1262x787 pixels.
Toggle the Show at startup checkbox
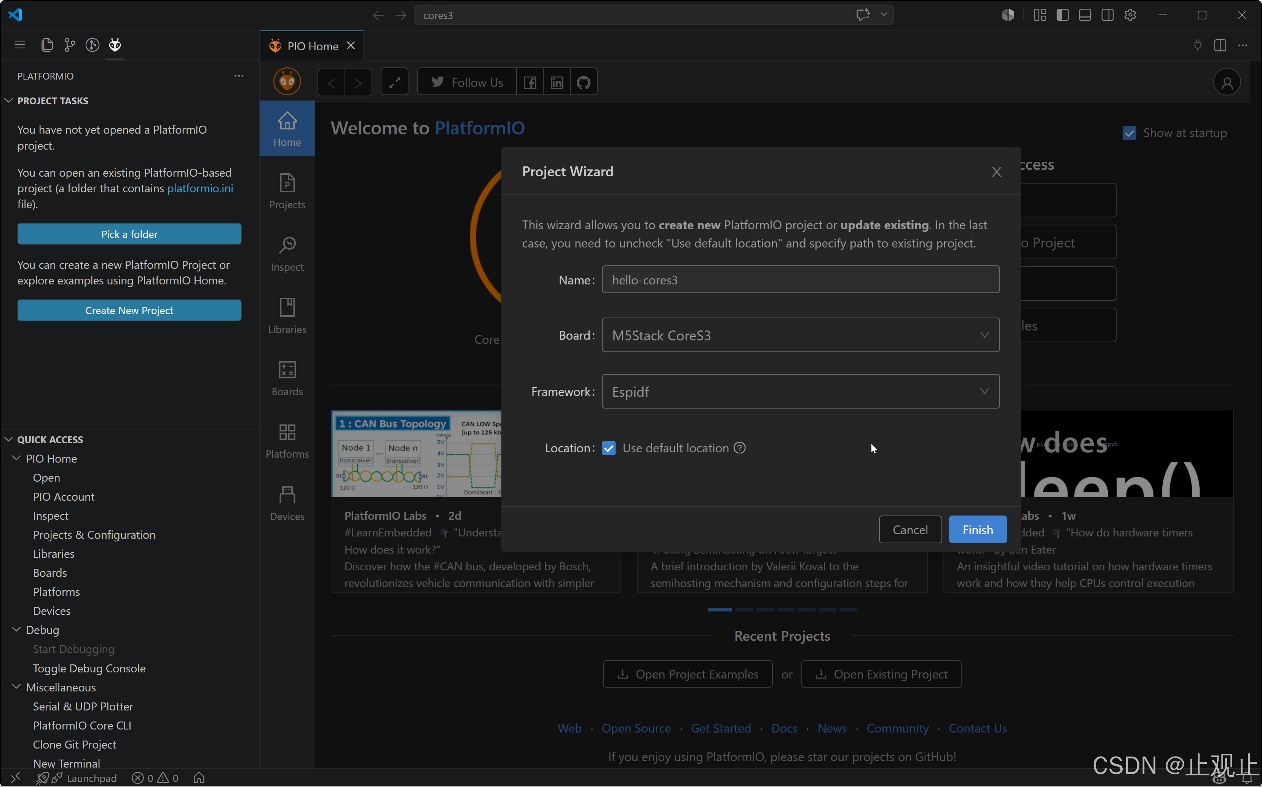(x=1129, y=133)
